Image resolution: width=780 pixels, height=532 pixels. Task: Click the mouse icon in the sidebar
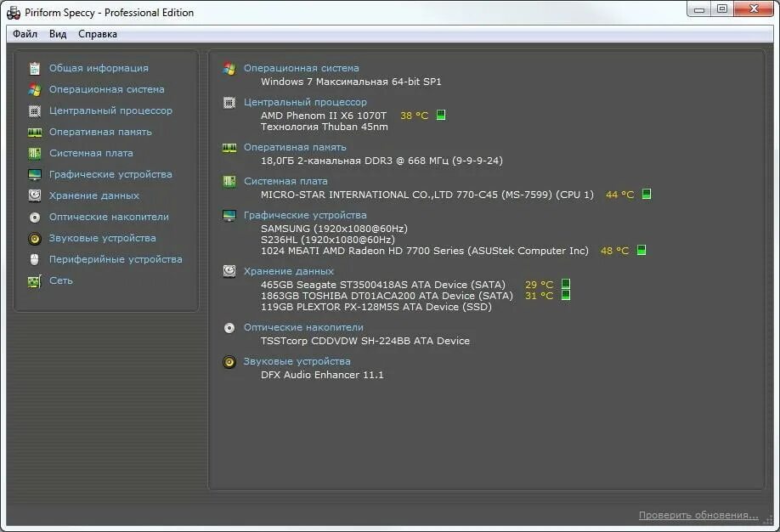coord(34,260)
